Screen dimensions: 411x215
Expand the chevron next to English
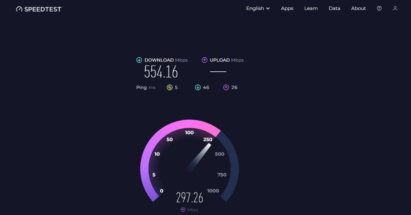[268, 8]
